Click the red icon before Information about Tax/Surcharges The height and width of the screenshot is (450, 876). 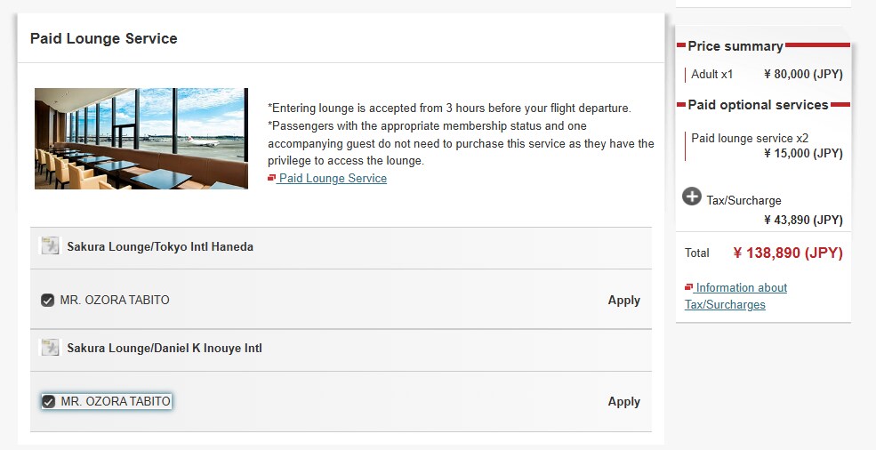[688, 287]
